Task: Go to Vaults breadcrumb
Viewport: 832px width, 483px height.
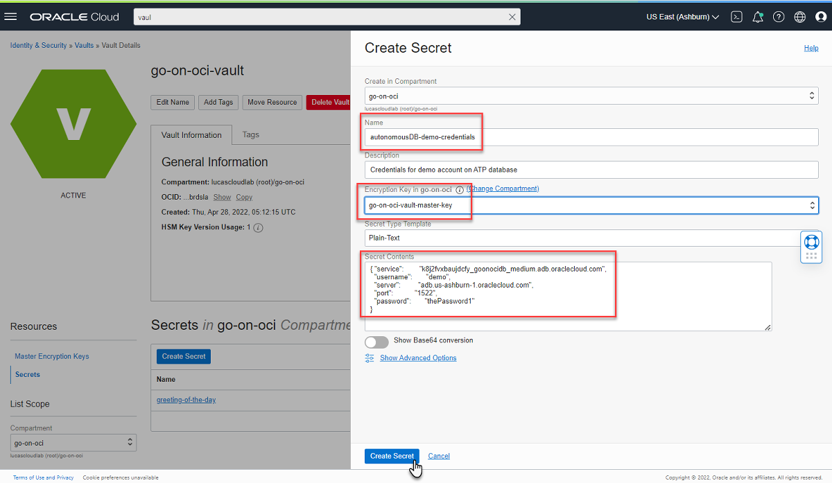Action: 84,46
